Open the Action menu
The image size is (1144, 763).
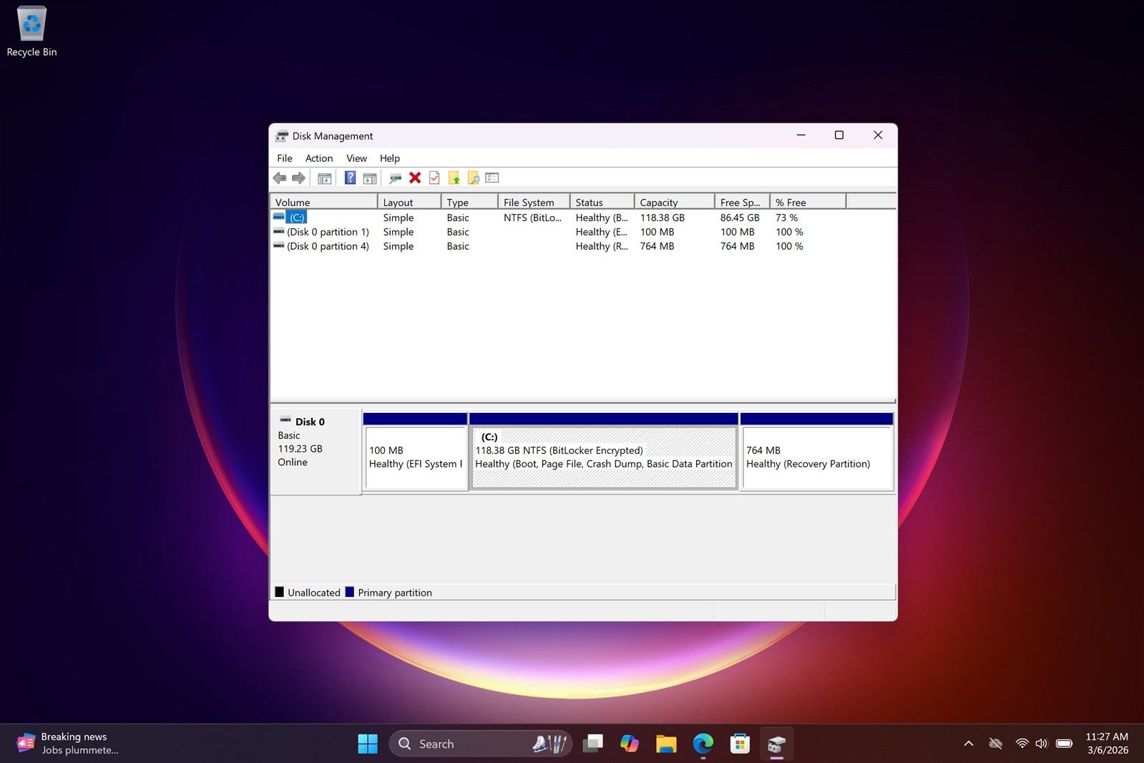319,158
